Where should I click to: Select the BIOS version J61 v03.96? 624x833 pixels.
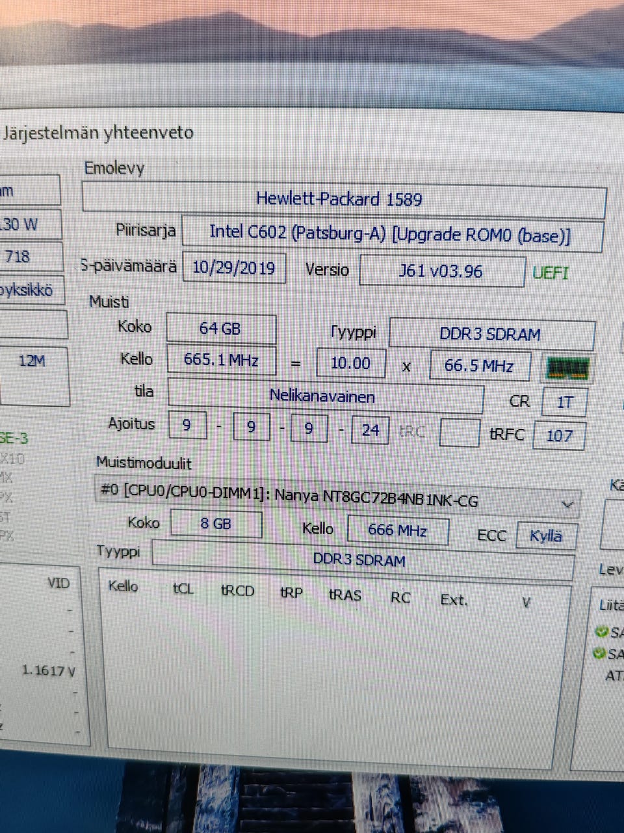[441, 271]
